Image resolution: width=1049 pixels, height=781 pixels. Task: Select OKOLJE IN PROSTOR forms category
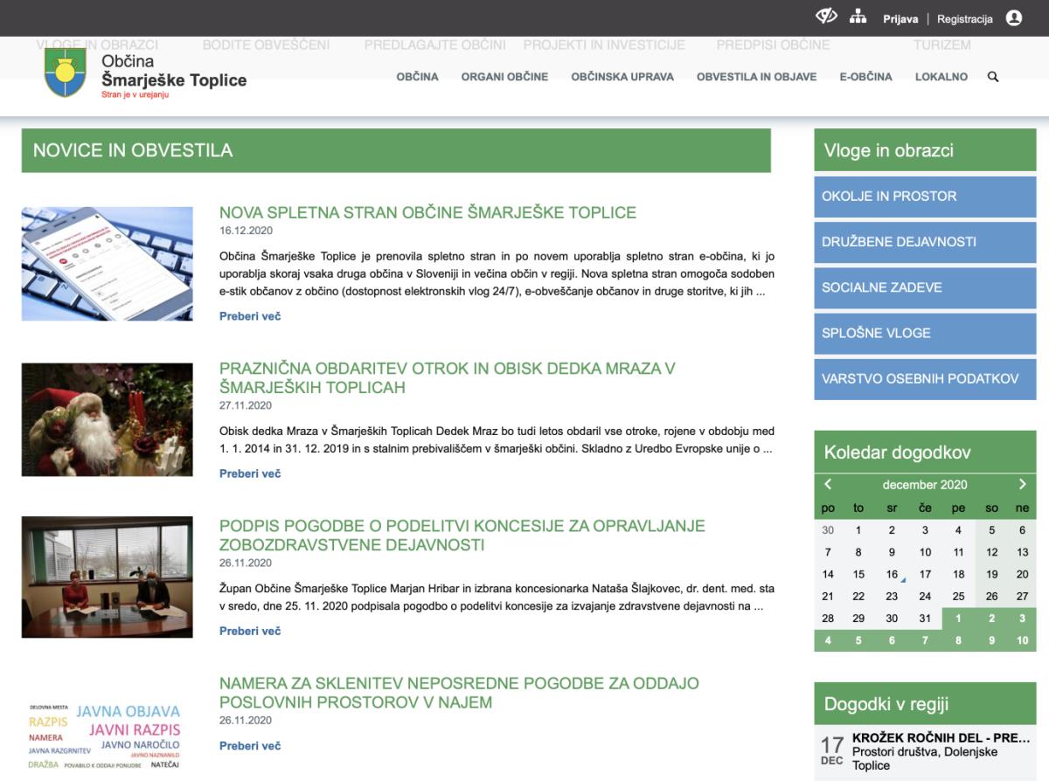pos(925,197)
